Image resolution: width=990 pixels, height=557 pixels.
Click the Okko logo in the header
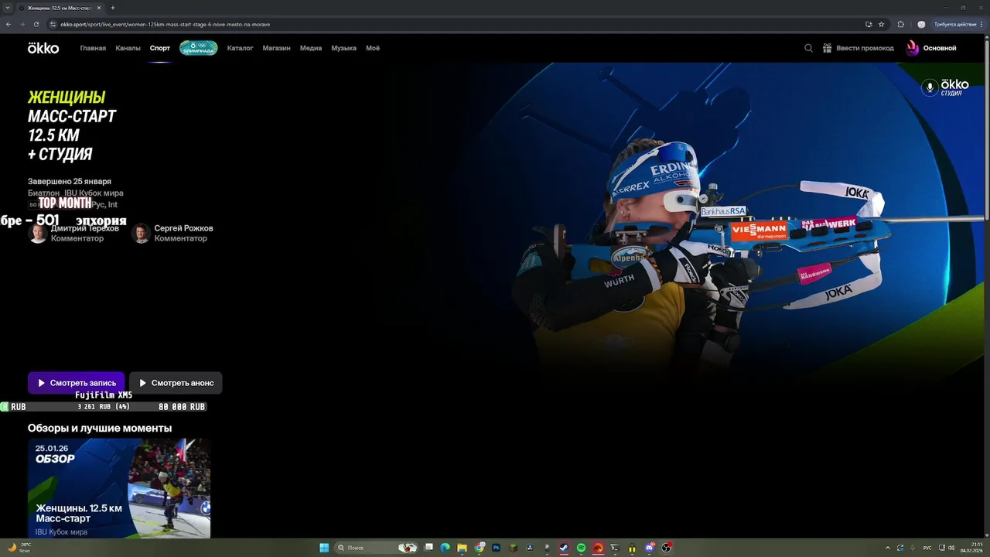(x=43, y=48)
